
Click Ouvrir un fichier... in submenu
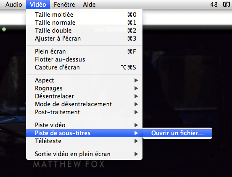pyautogui.click(x=177, y=133)
